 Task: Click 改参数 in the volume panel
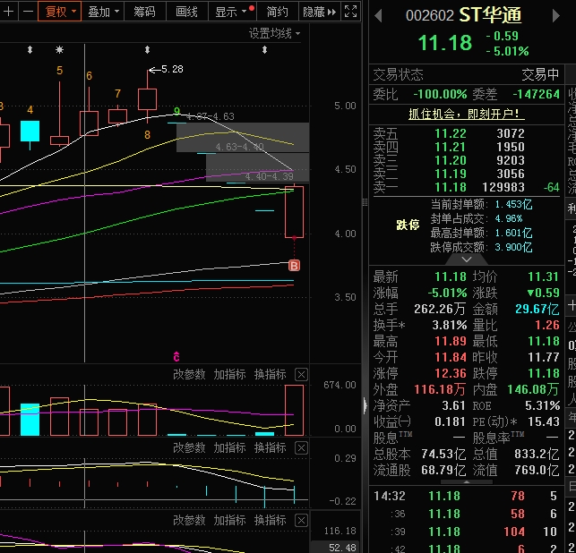coord(189,374)
